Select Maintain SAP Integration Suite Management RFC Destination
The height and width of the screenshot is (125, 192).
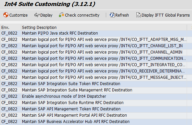point(104,90)
